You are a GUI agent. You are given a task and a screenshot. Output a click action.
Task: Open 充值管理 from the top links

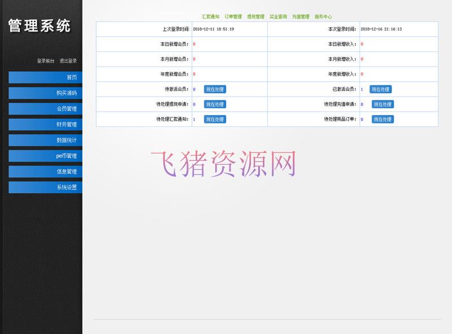301,17
